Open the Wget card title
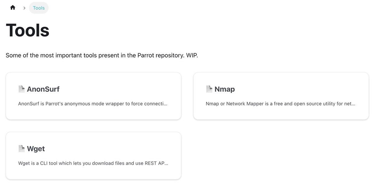Image resolution: width=372 pixels, height=184 pixels. (x=36, y=149)
